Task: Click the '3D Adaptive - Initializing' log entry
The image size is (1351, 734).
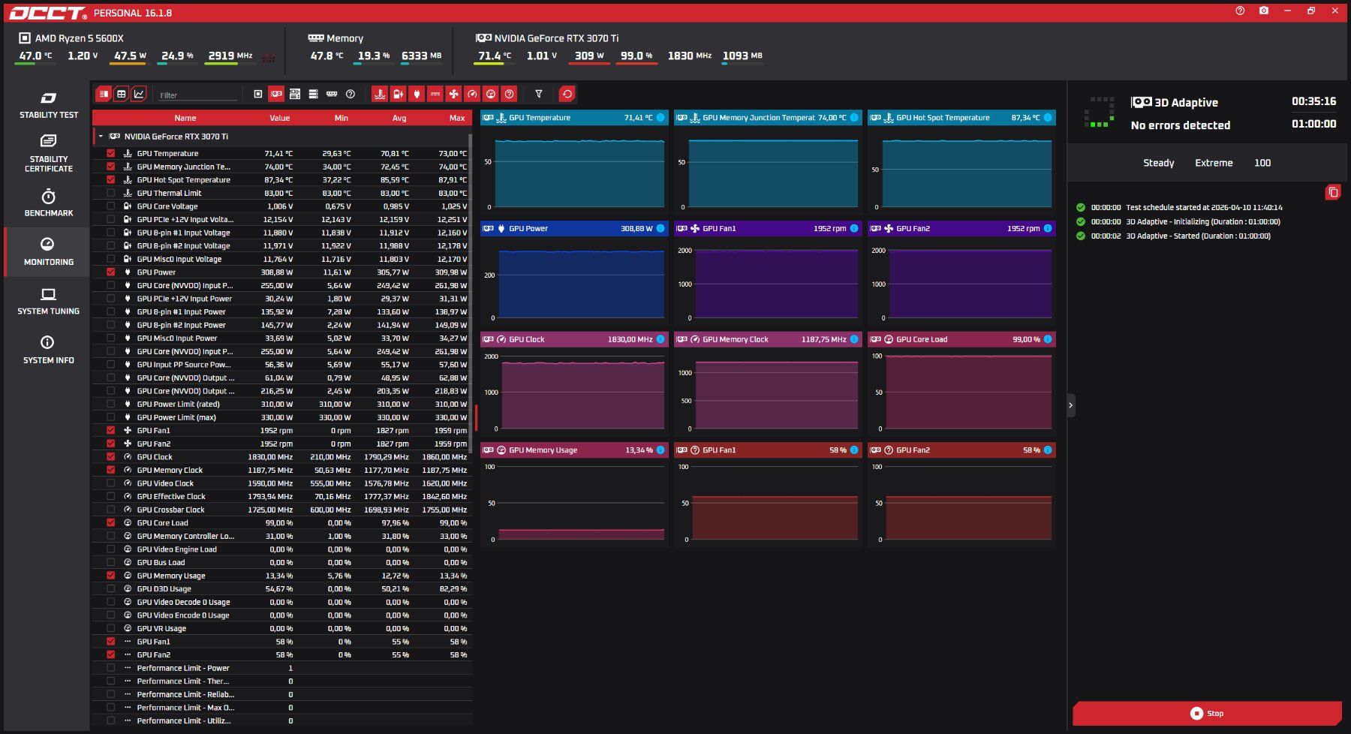Action: click(x=1178, y=221)
